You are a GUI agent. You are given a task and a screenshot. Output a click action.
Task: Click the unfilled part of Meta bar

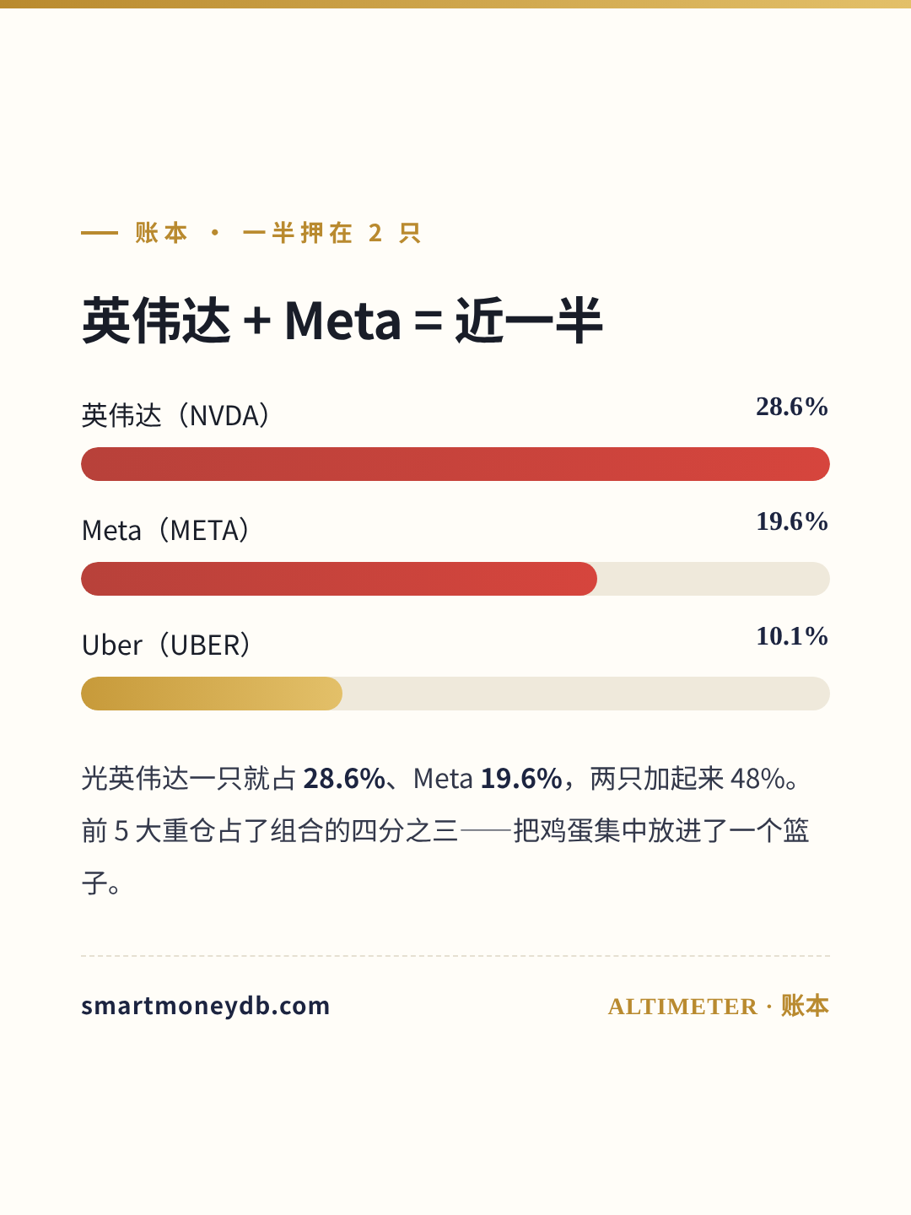pyautogui.click(x=714, y=579)
